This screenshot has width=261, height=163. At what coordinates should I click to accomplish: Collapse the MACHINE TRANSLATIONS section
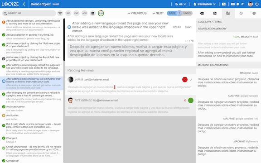tap(228, 65)
